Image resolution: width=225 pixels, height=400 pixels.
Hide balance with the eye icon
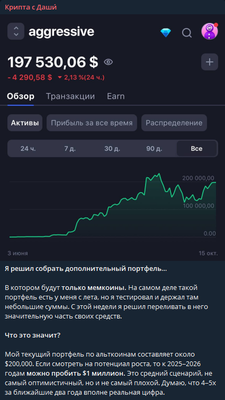point(109,62)
